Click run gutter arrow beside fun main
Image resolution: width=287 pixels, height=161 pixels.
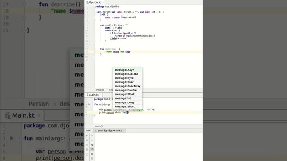(x=89, y=104)
